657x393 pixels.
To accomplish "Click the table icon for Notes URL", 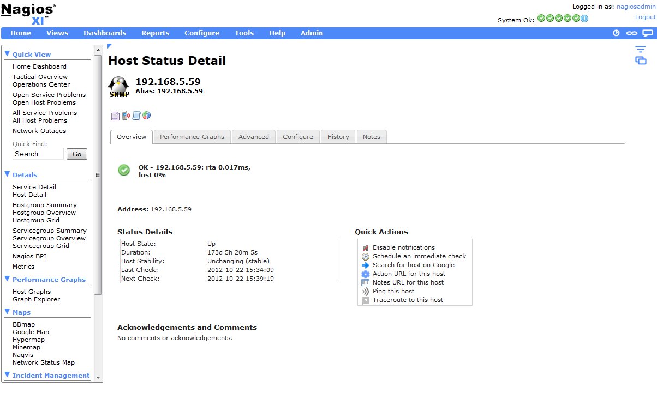I will coord(366,282).
